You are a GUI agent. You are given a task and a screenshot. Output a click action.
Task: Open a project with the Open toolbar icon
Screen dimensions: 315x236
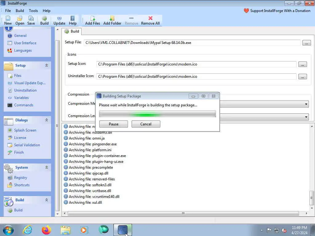point(20,21)
